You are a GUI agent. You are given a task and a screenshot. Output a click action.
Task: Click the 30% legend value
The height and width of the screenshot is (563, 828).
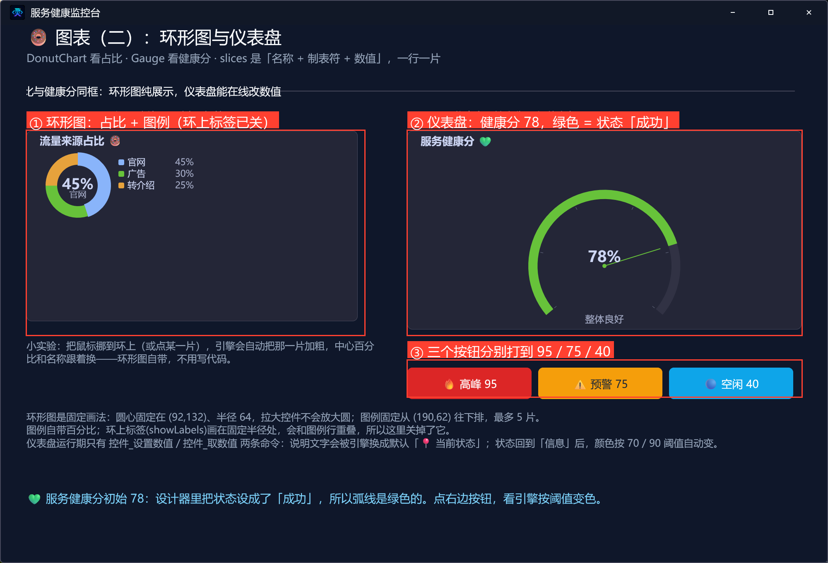point(184,173)
